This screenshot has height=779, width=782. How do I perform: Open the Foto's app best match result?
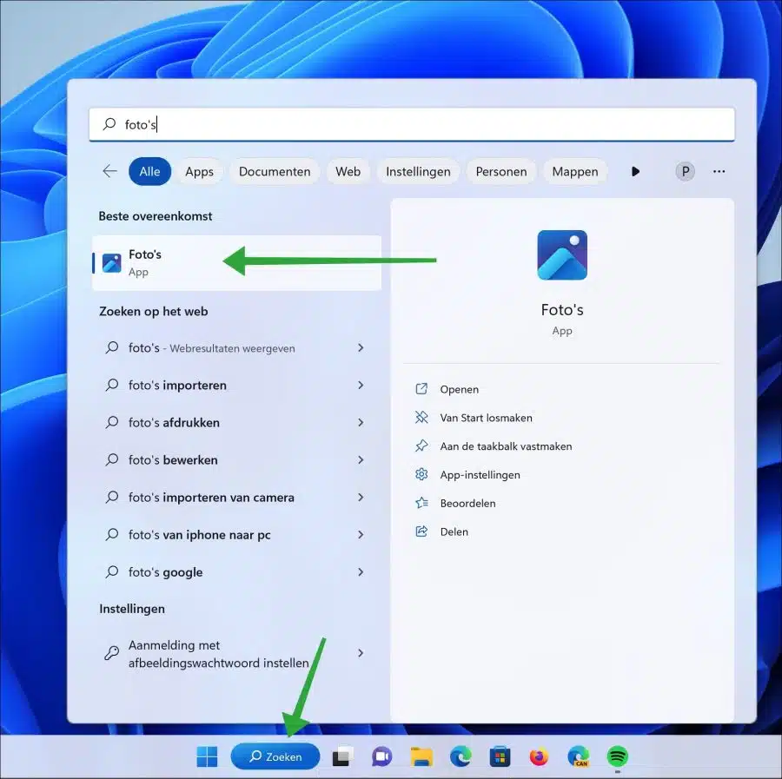pos(236,262)
